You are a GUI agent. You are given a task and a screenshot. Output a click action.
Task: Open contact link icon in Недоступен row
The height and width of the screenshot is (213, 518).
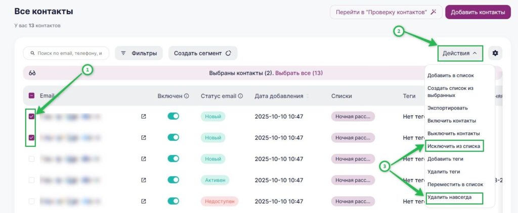[143, 201]
